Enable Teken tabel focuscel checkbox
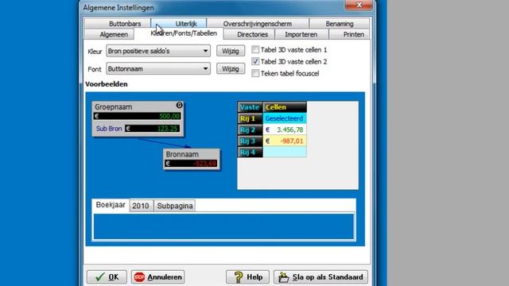This screenshot has width=509, height=286. click(255, 73)
